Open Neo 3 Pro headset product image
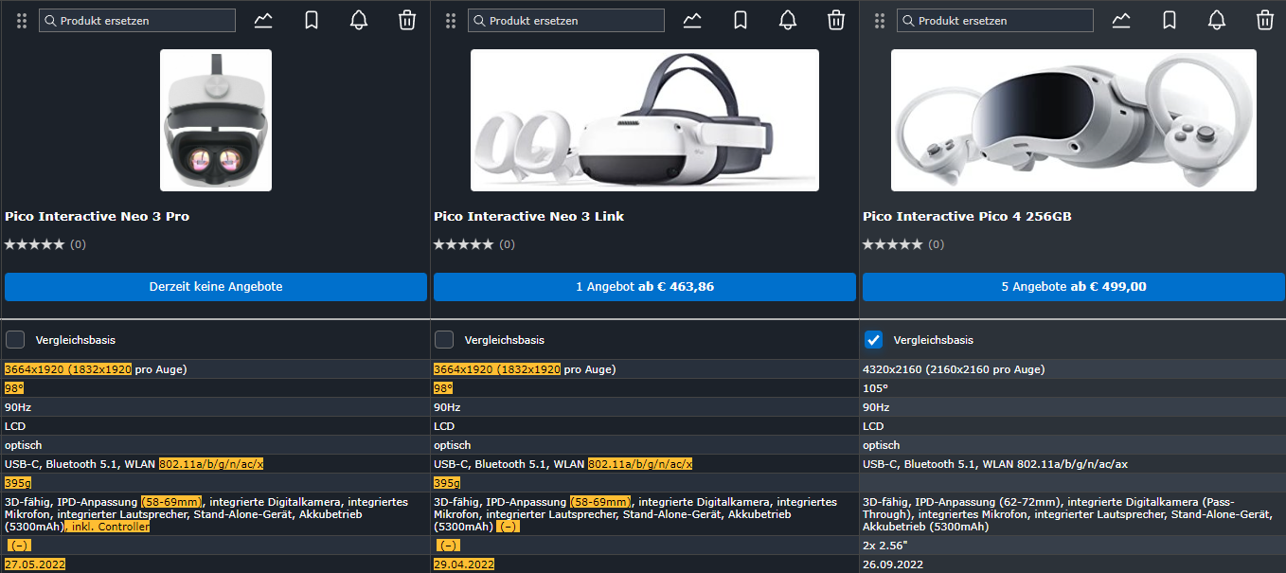Image resolution: width=1286 pixels, height=573 pixels. pos(216,120)
